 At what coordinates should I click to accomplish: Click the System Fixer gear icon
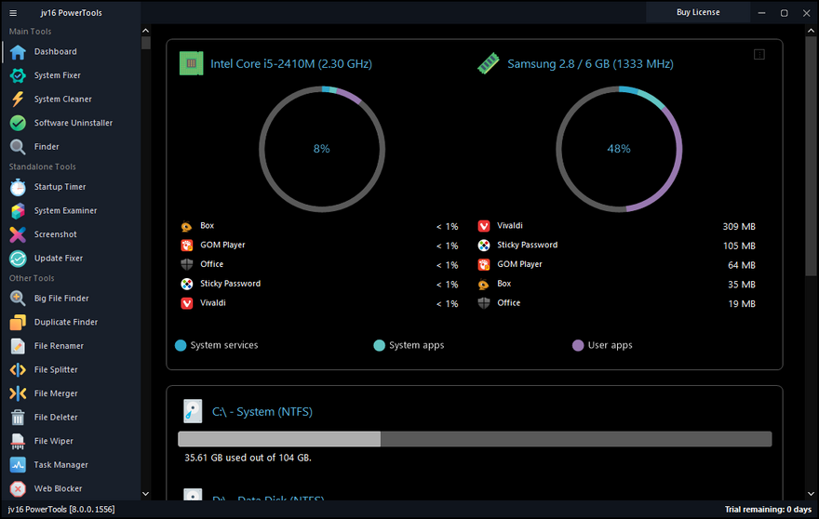[x=18, y=75]
